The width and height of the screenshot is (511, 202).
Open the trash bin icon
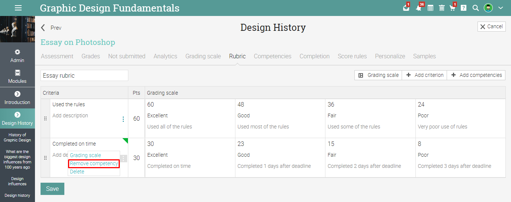point(441,8)
